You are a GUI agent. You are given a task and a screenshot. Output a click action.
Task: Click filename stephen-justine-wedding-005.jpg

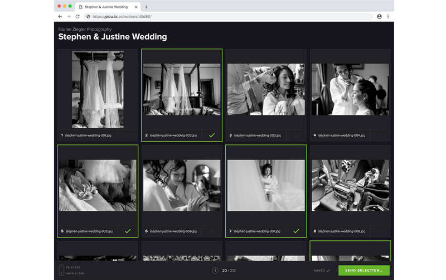89,231
